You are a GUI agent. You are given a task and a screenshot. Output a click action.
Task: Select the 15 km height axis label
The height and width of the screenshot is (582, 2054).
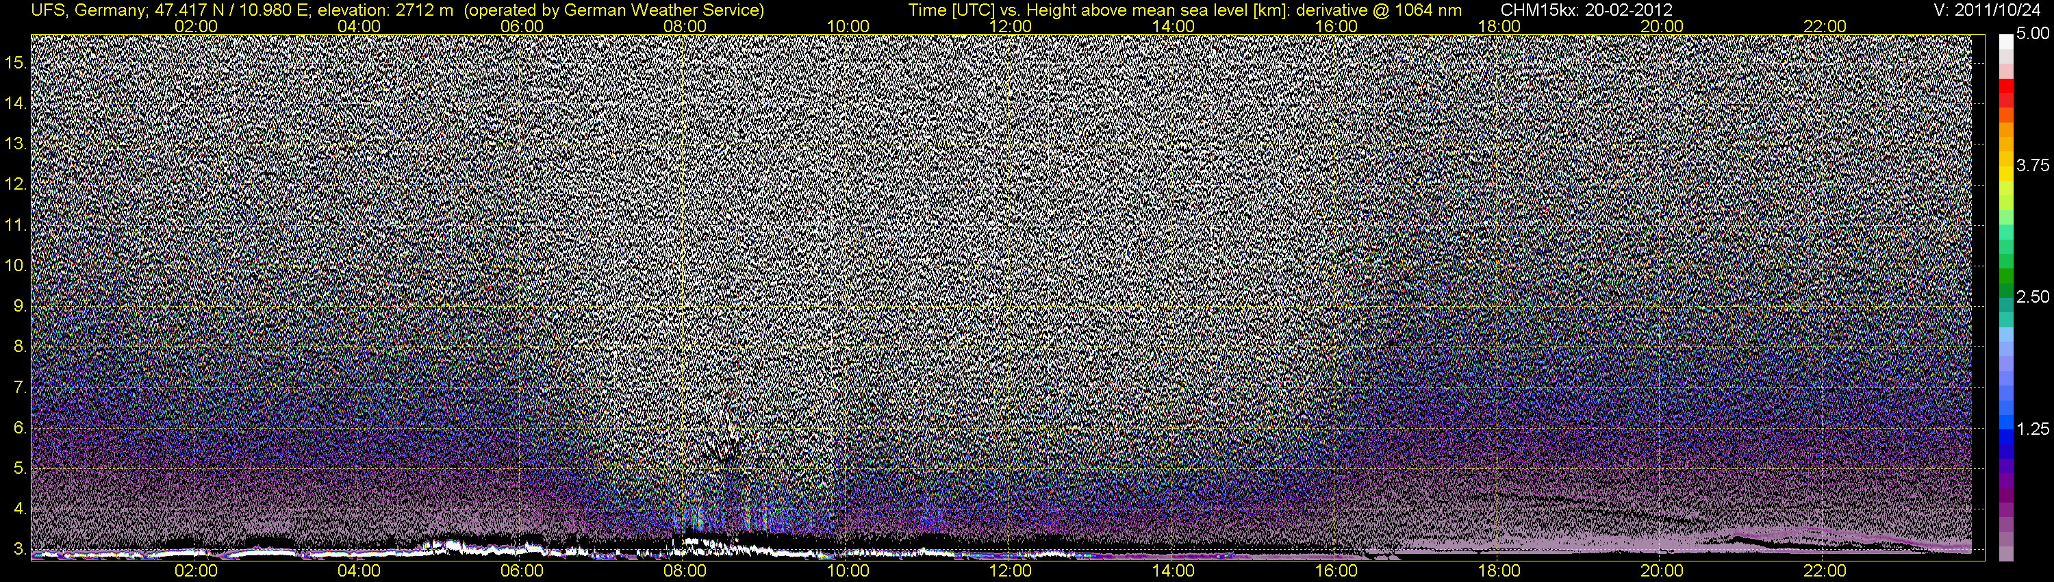tap(15, 63)
